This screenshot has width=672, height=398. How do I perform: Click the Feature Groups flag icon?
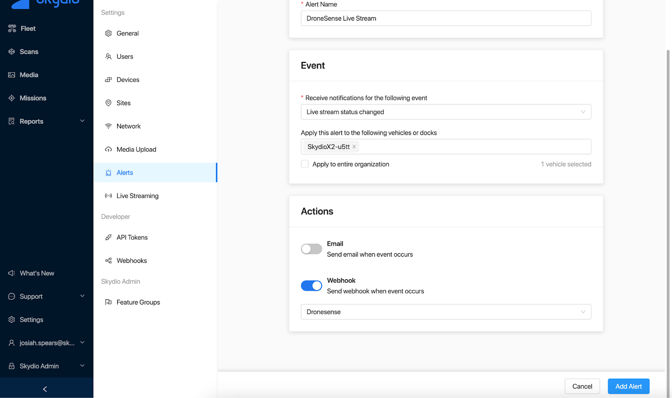108,302
